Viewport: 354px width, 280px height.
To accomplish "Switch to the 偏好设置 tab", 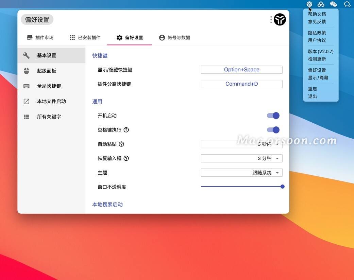I will [x=130, y=37].
